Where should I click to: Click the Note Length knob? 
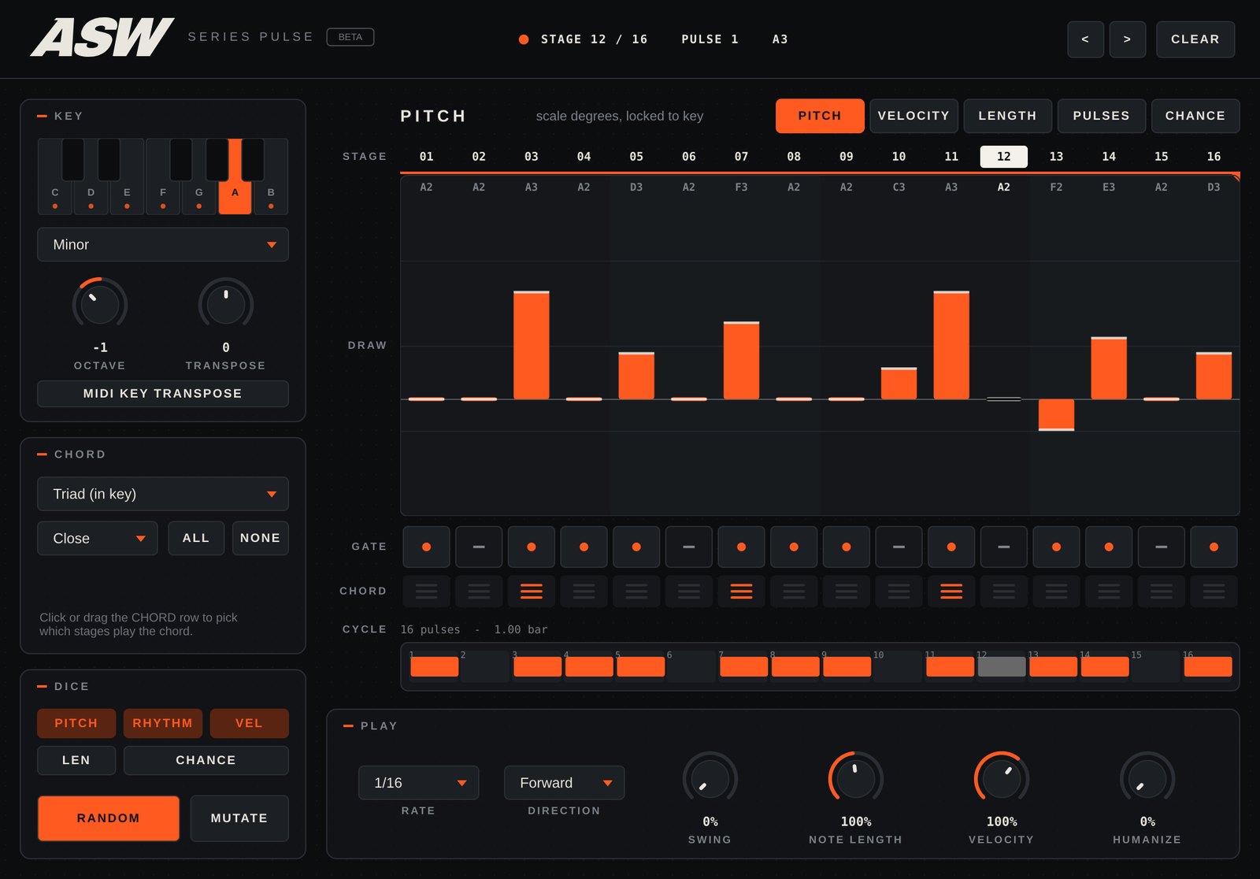tap(856, 779)
